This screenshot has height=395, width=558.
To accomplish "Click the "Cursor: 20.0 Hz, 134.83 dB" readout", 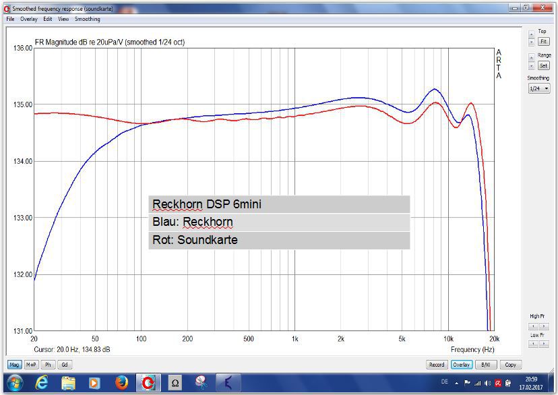I will pyautogui.click(x=72, y=349).
